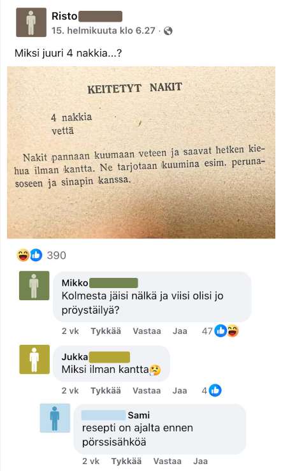Click the public globe privacy icon
297x471 pixels.
pos(168,31)
